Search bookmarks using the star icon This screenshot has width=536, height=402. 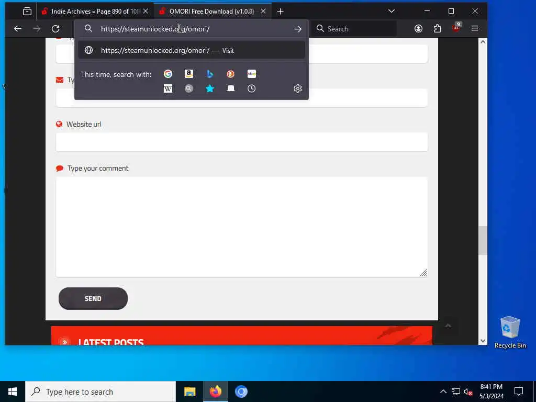[x=210, y=88]
